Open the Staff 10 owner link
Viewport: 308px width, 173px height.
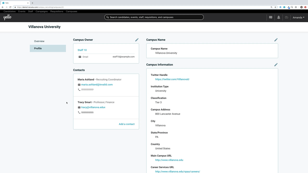point(82,50)
